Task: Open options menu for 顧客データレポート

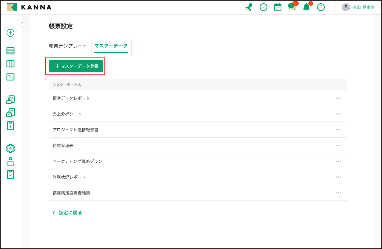Action: pos(338,98)
